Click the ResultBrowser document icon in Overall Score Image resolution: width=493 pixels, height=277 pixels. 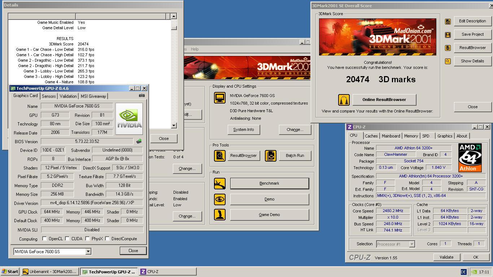(x=448, y=48)
